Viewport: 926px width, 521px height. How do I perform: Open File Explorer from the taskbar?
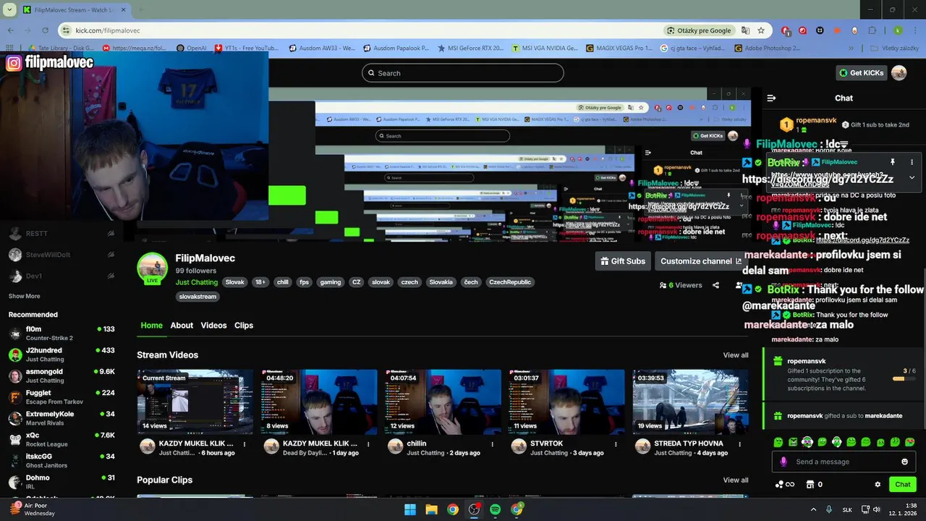431,509
